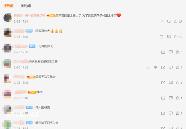Report the 两次生命都是母亲给的 comment

coord(148,67)
